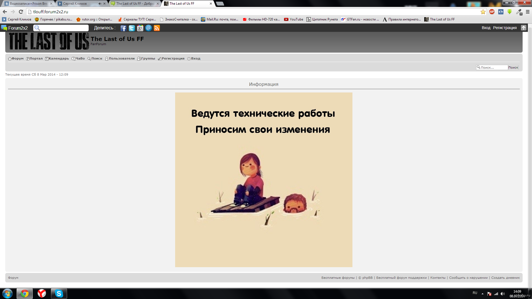Show hidden system tray icons
This screenshot has width=532, height=299.
pyautogui.click(x=482, y=294)
